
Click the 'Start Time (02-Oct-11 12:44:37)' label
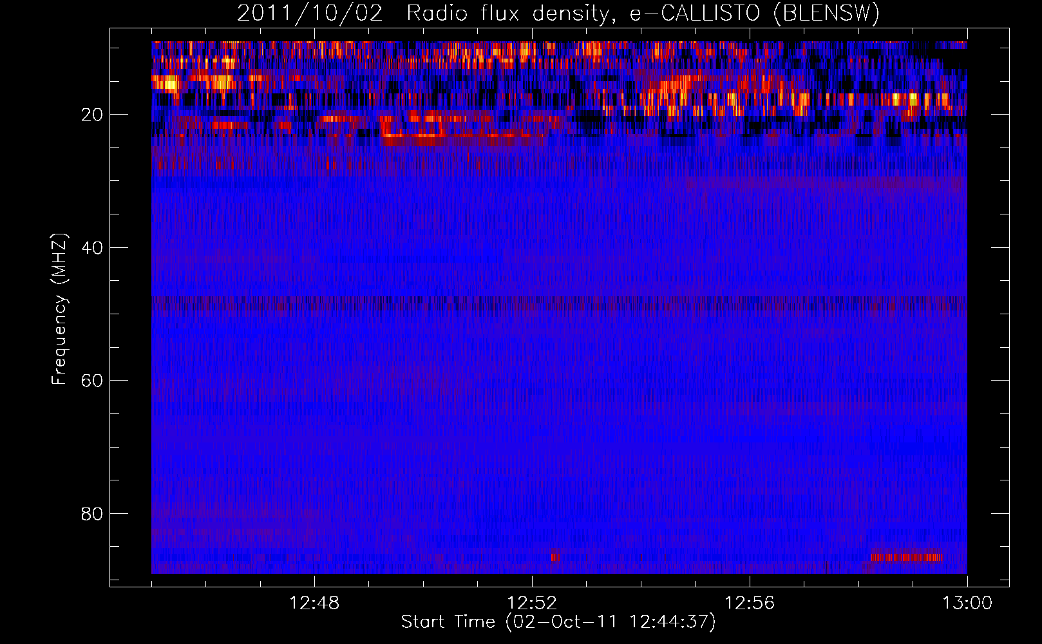point(558,622)
